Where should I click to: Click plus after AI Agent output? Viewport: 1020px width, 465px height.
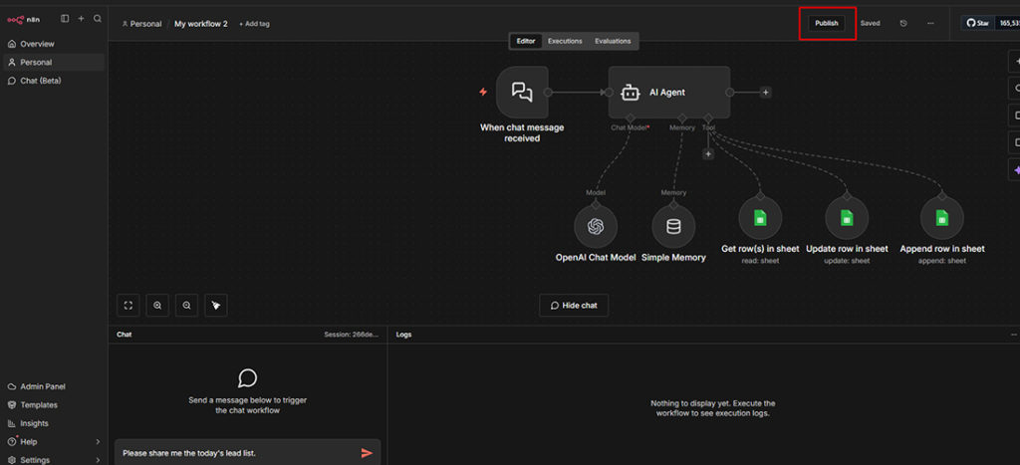(766, 93)
